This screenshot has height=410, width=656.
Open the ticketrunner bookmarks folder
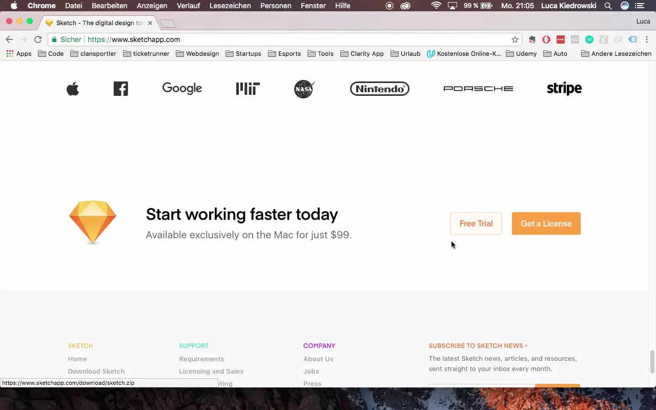pos(146,53)
